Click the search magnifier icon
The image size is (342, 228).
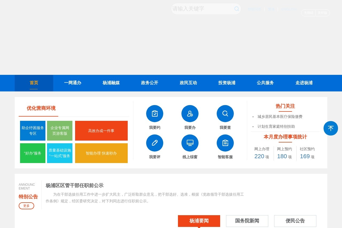236,9
